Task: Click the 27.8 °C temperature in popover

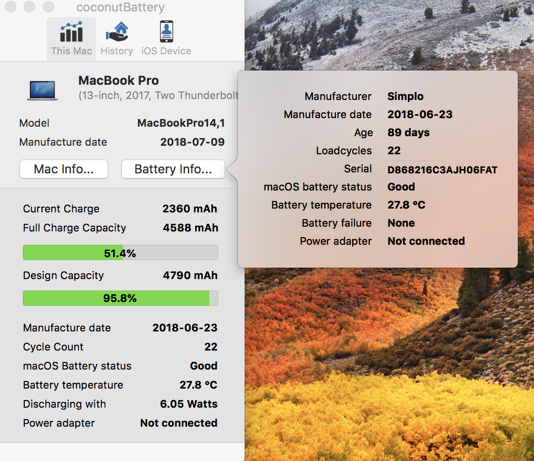Action: pos(406,205)
